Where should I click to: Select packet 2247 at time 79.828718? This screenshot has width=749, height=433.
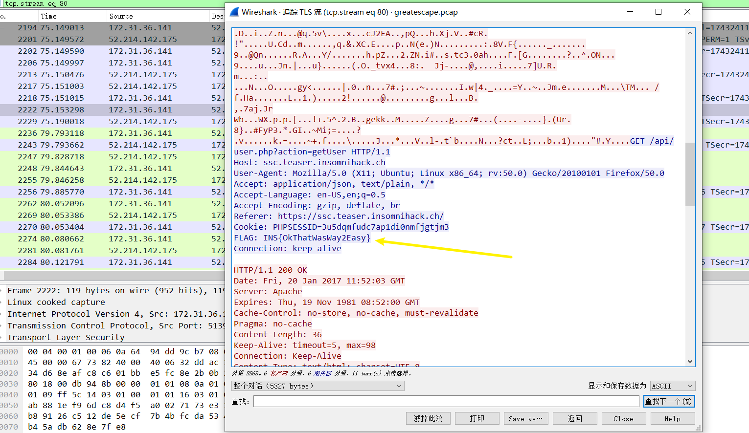[x=113, y=156]
